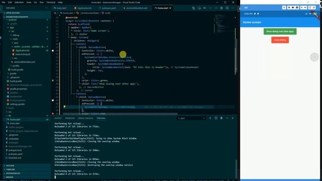
Task: Collapse the android folder in explorer
Action: point(12,20)
